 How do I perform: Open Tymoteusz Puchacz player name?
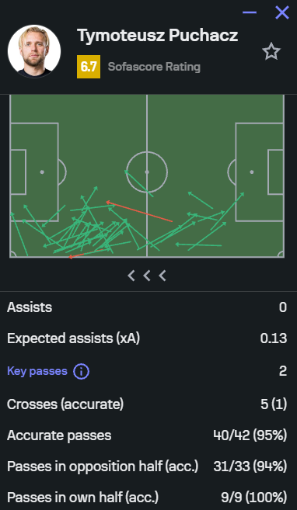click(x=158, y=36)
